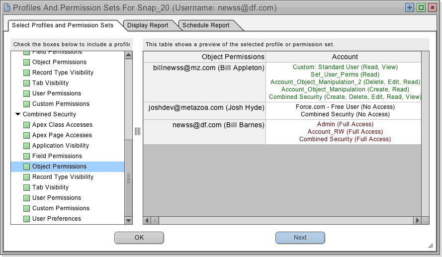Select Custom Permissions label above Combined Security
Image resolution: width=442 pixels, height=257 pixels.
pos(61,104)
